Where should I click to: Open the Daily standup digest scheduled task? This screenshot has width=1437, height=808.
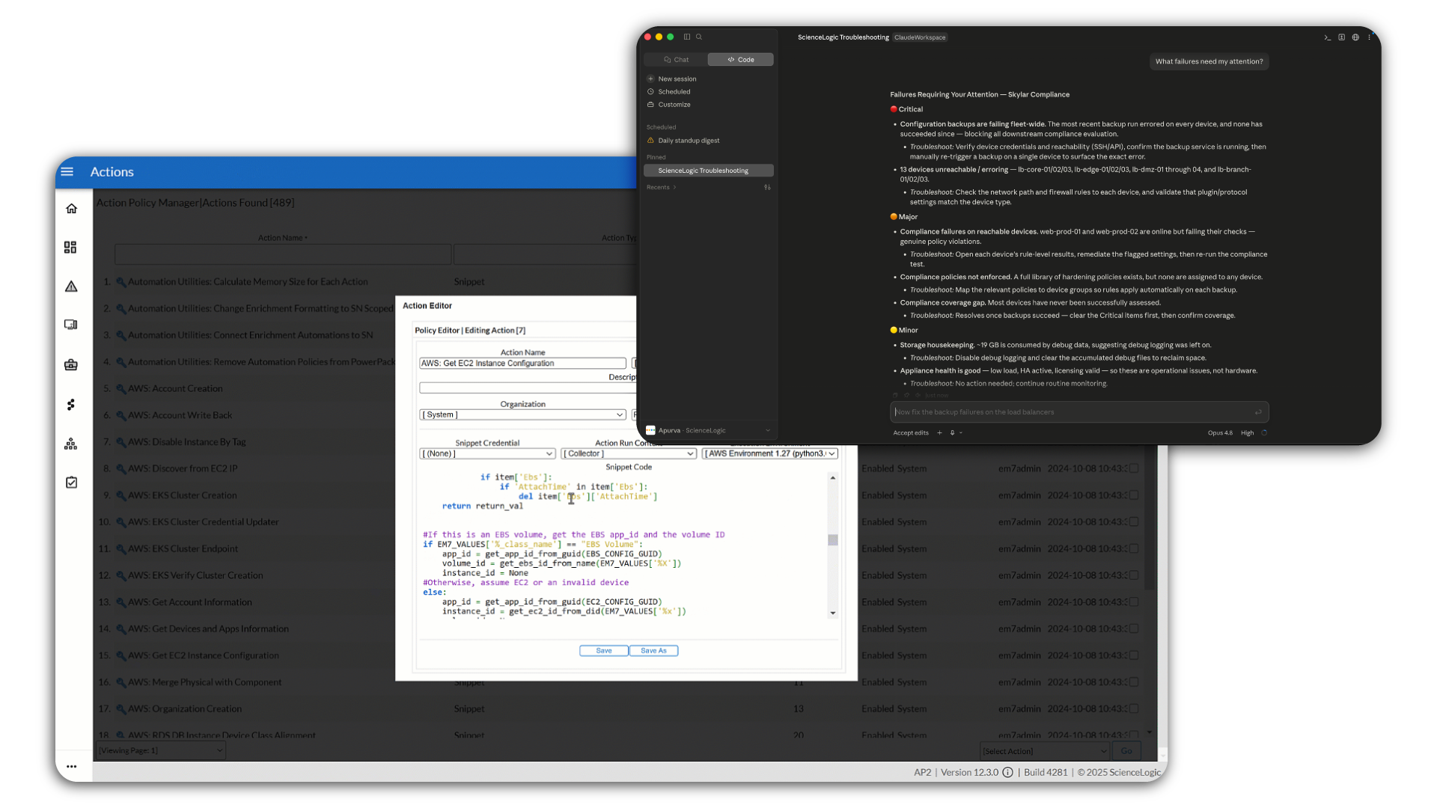coord(689,141)
